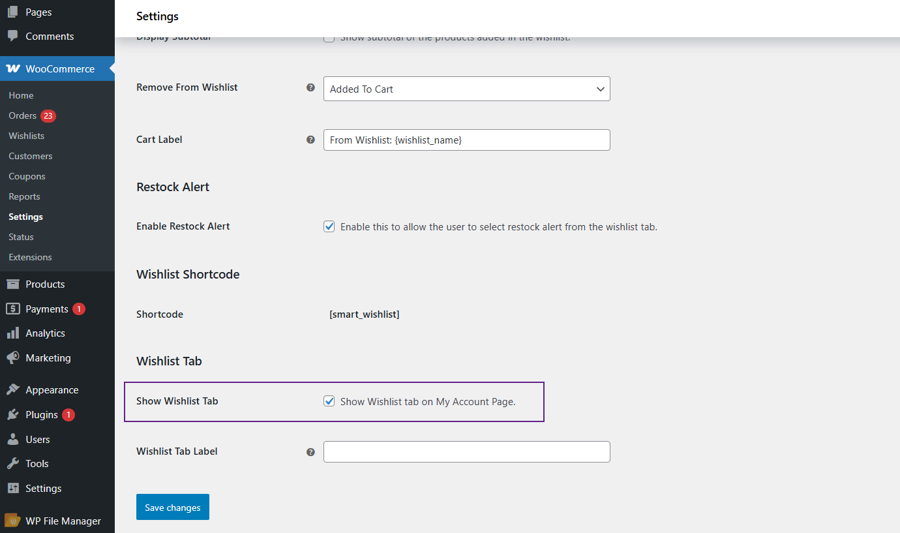The width and height of the screenshot is (900, 533).
Task: Uncheck Show Wishlist tab on My Account
Action: pos(329,401)
